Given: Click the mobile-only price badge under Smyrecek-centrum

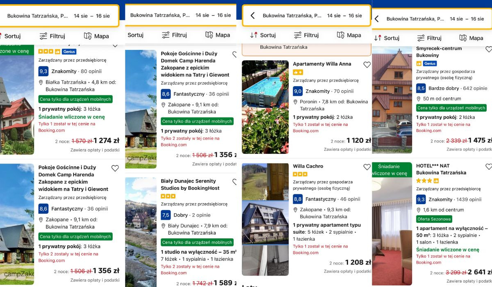Looking at the screenshot, I should [451, 108].
